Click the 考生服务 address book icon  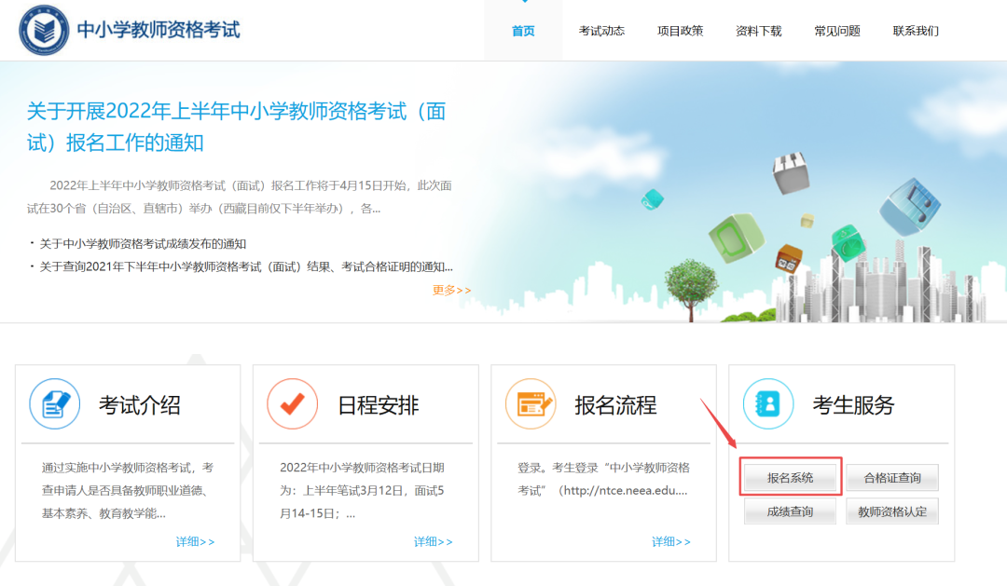click(x=768, y=404)
